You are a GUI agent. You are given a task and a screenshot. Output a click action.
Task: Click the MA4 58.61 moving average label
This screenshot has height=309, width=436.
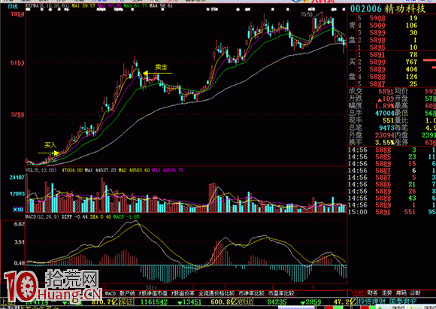pyautogui.click(x=161, y=6)
